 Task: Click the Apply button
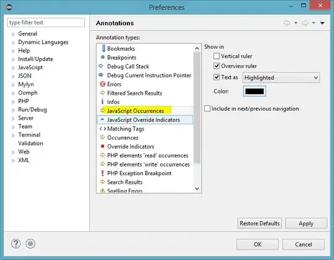coord(306,223)
